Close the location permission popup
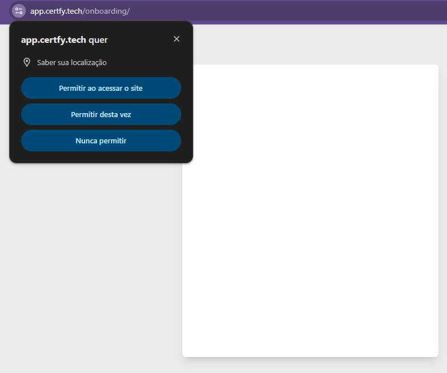 (177, 39)
